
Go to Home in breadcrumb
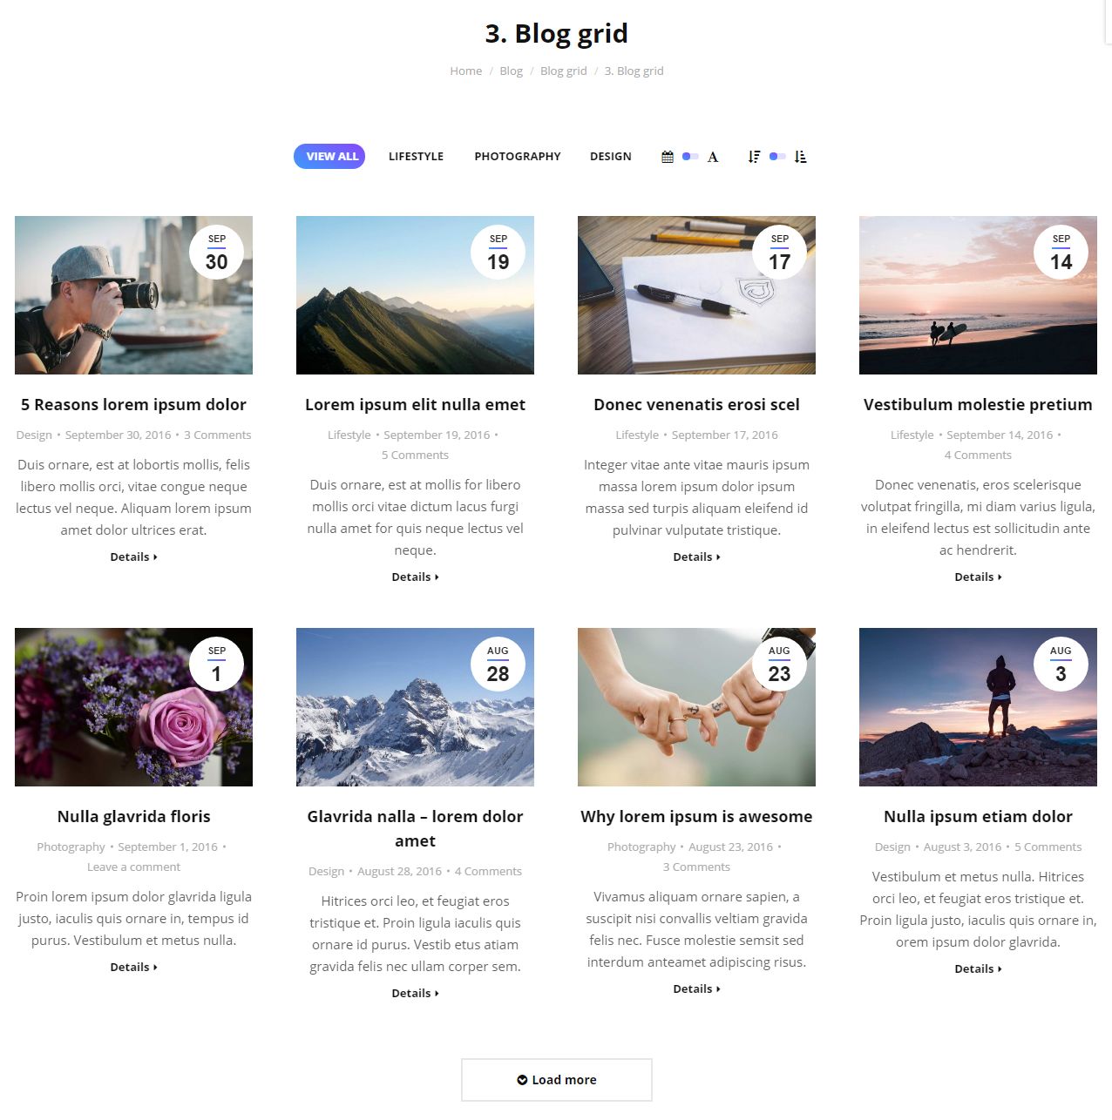(x=465, y=71)
